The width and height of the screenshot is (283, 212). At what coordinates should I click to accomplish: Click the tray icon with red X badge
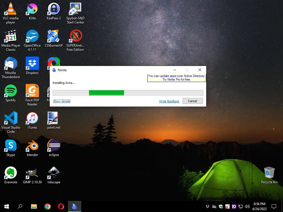(227, 206)
